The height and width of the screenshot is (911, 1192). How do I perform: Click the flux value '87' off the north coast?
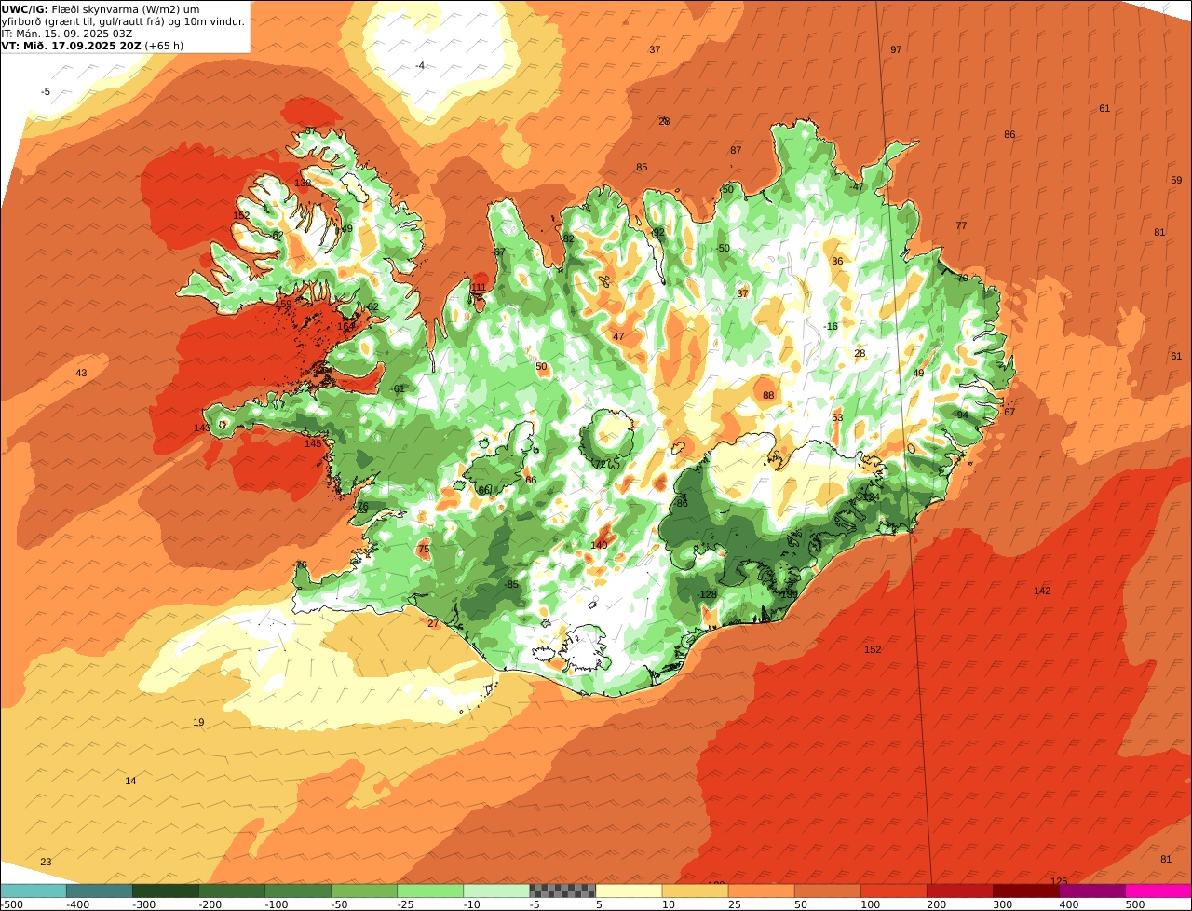point(736,151)
